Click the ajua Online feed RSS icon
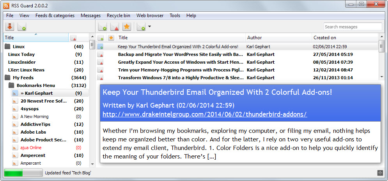 [x=15, y=148]
